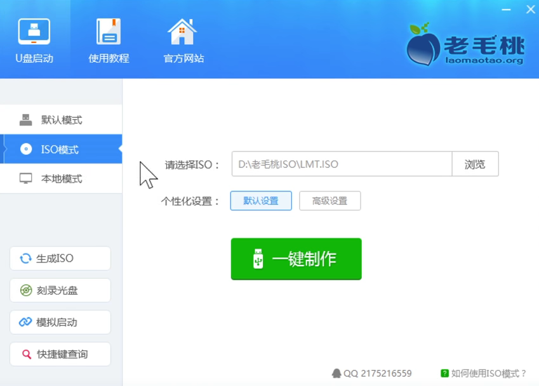Select the ISO模式 mode entry
The height and width of the screenshot is (386, 539).
point(61,149)
